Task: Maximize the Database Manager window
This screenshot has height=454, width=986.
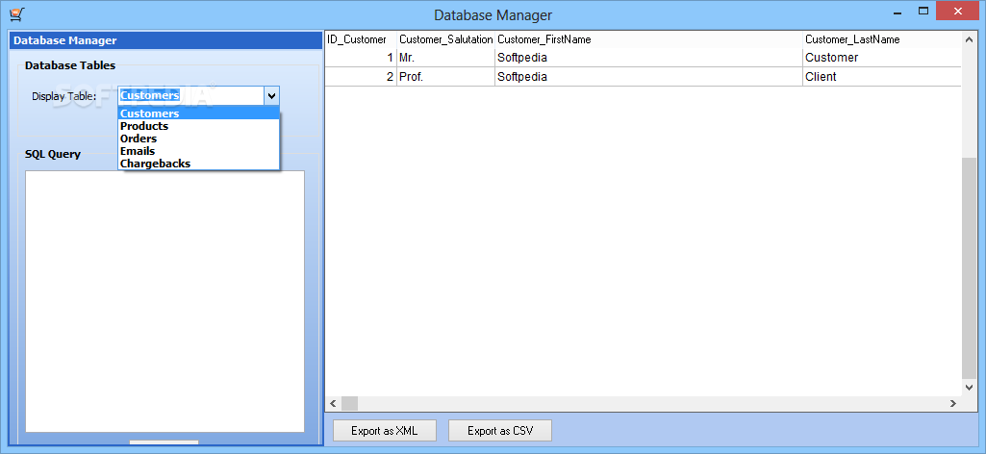Action: point(923,12)
